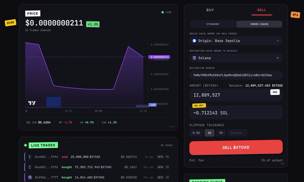Click Solana icon in bought 14,014.602 row
304x182 pixels.
30,177
